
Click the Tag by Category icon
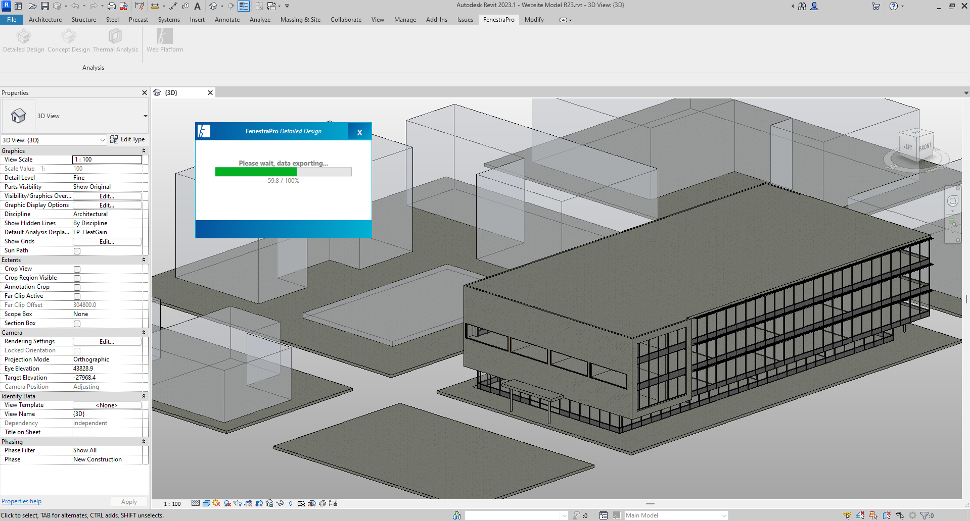186,6
